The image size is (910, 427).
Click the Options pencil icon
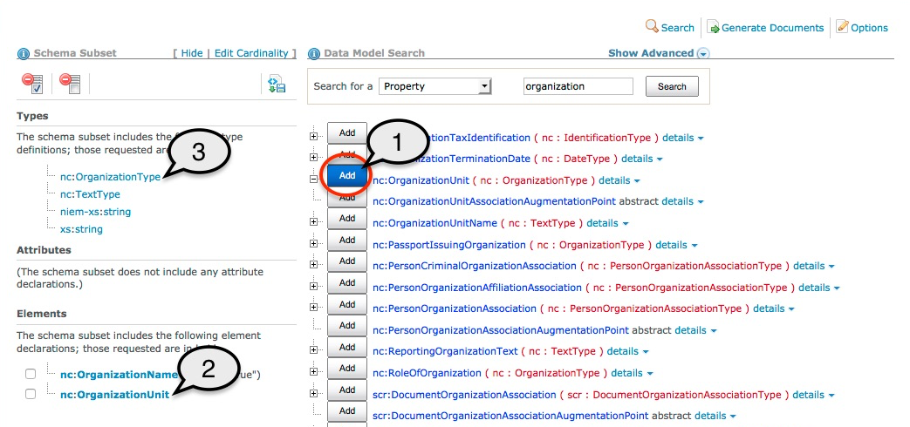tap(842, 27)
